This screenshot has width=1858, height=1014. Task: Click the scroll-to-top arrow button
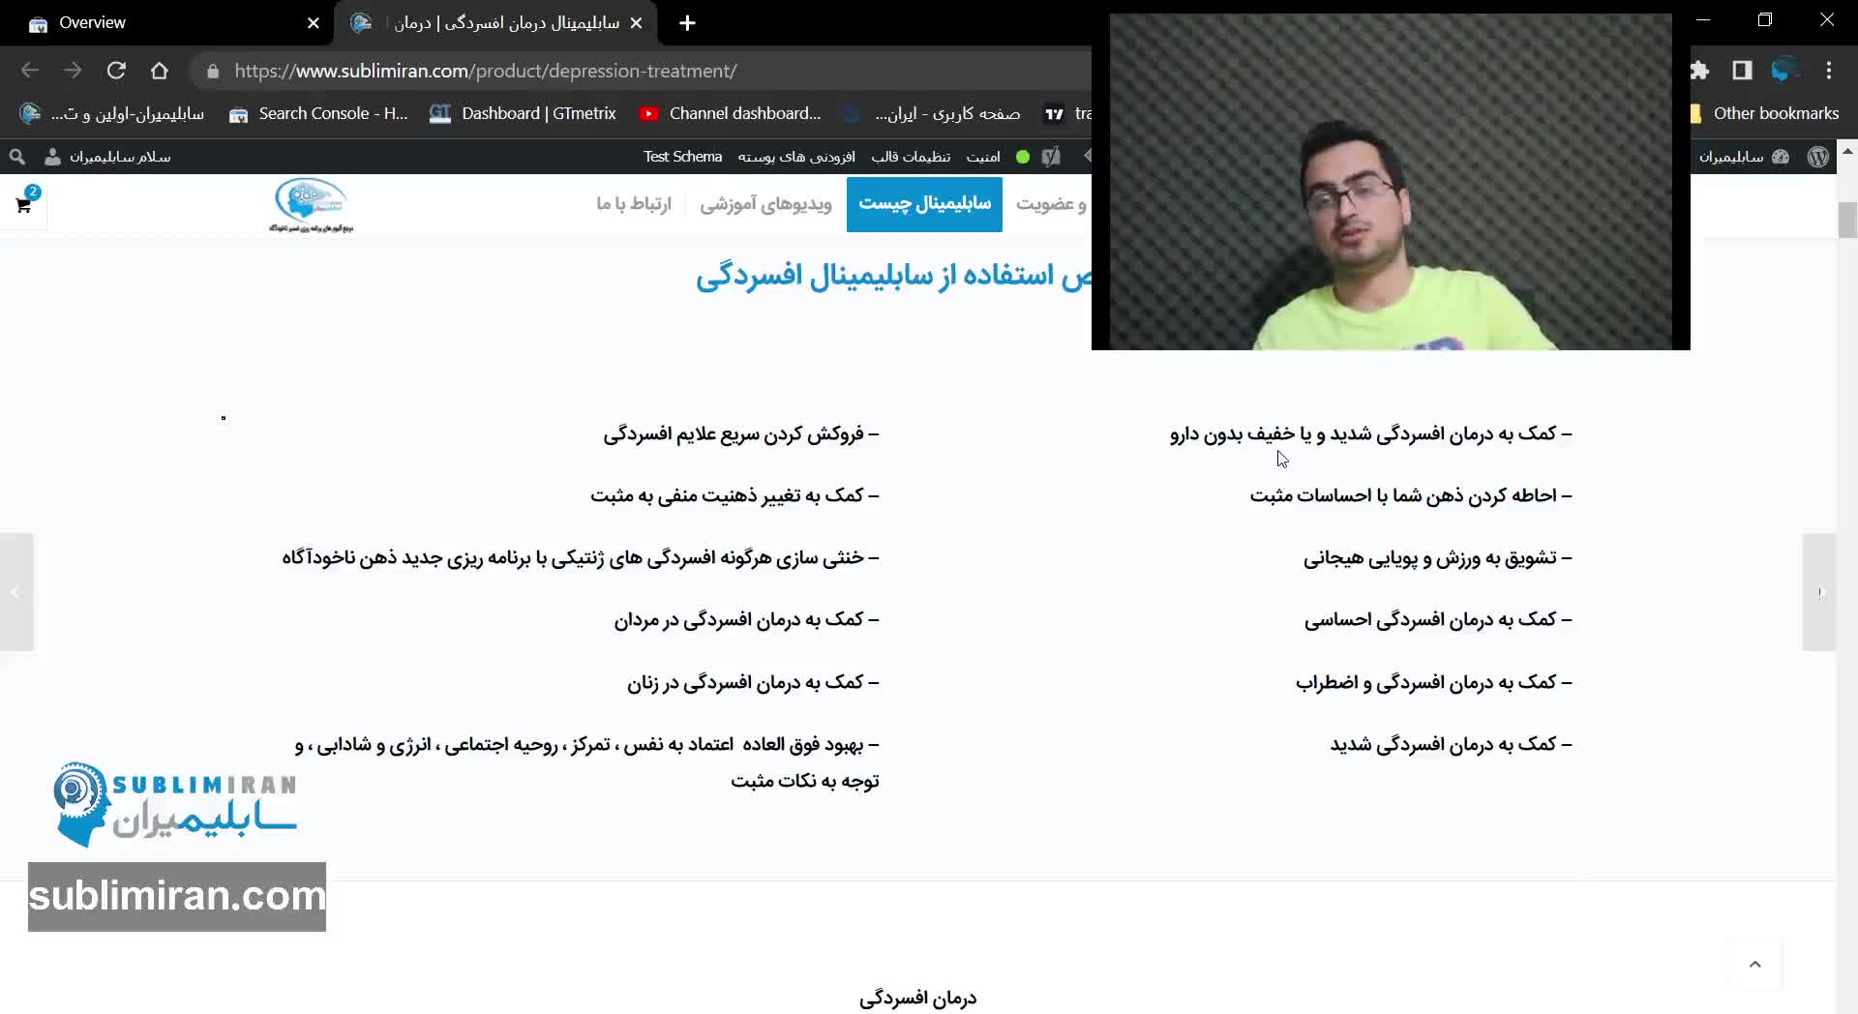pos(1754,965)
